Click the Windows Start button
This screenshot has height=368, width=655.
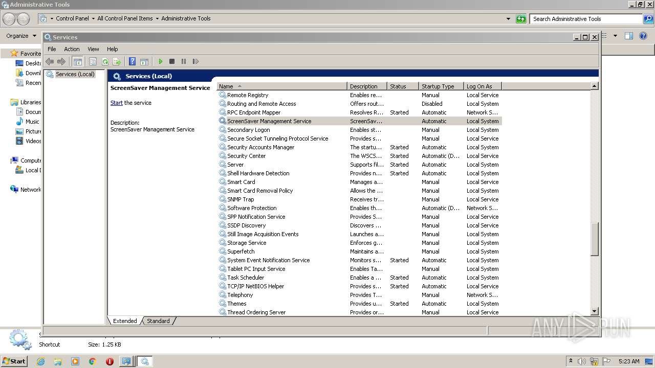[14, 361]
